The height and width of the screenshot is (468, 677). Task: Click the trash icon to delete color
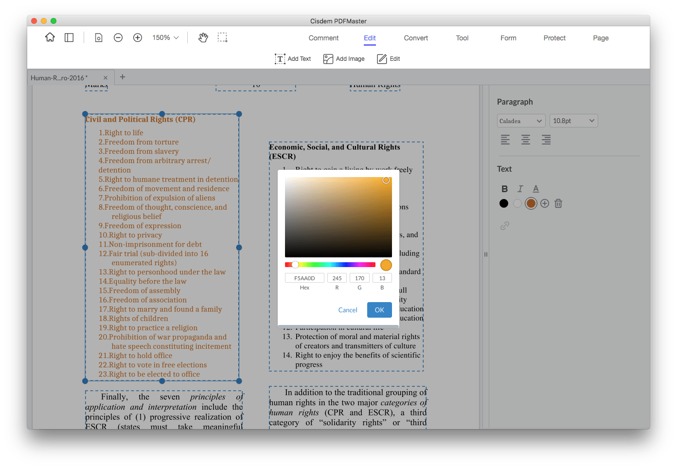point(558,203)
